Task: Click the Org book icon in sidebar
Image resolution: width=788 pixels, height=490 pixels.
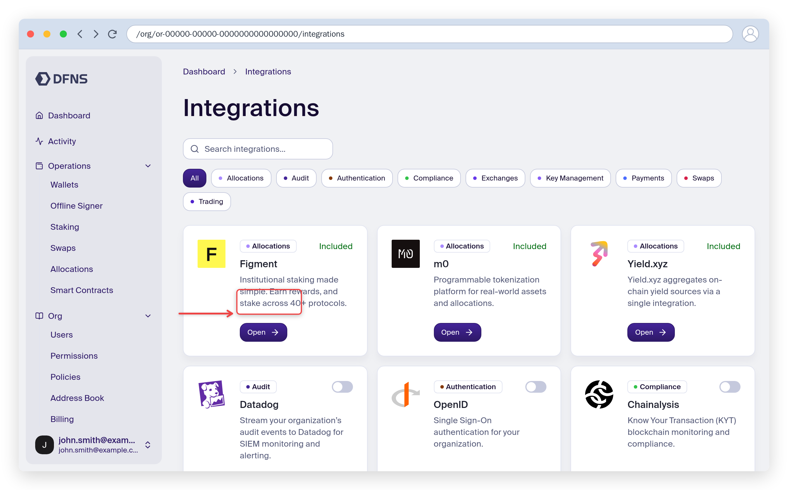Action: 39,316
